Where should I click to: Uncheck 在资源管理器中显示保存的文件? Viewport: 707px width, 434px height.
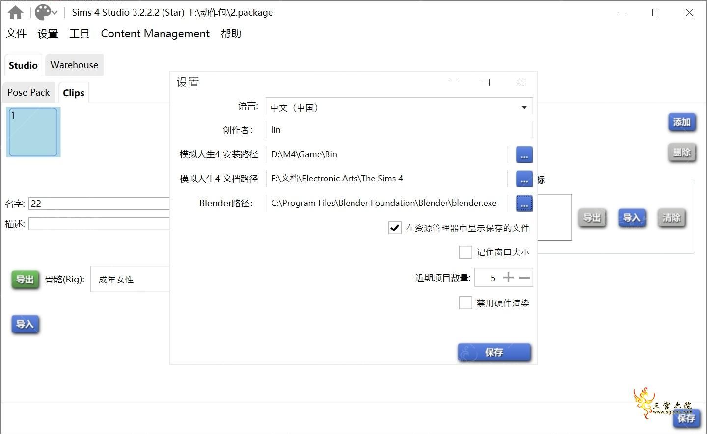(395, 228)
